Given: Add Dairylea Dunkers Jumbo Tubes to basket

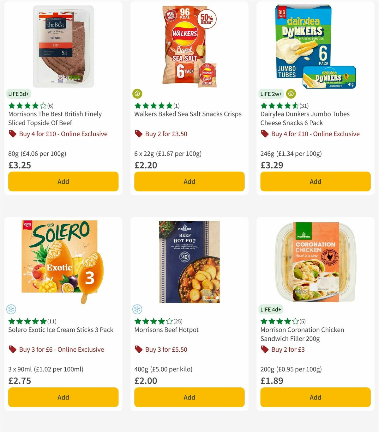Looking at the screenshot, I should click(315, 182).
